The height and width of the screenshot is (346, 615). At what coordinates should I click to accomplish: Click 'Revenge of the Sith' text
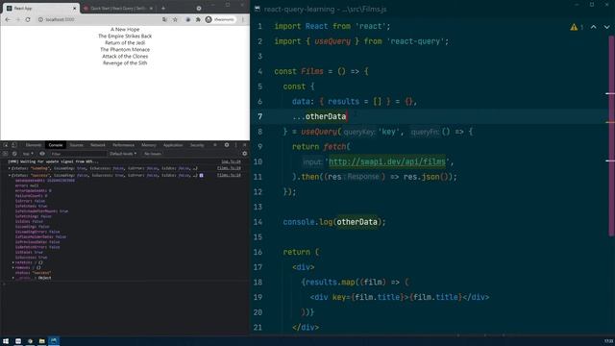point(125,62)
